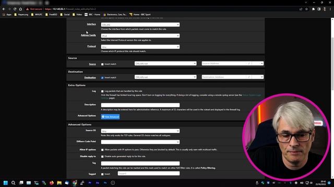Open the WHUFC bookmarks folder
Viewport: 334px width, 187px height.
[x=37, y=15]
